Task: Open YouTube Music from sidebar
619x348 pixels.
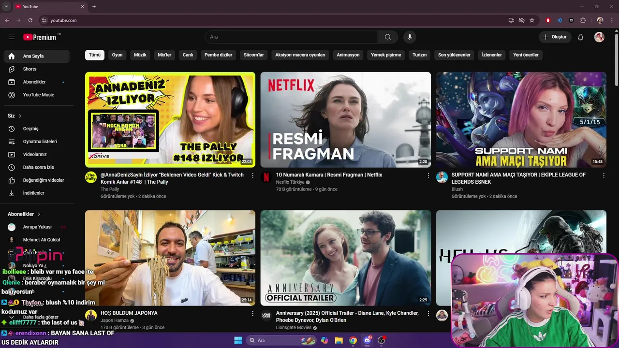Action: point(37,95)
